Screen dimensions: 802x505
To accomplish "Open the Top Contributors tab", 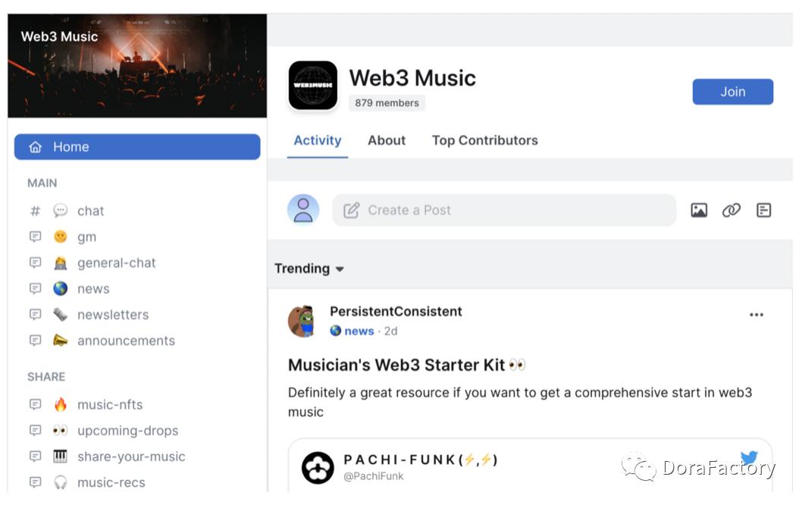I will click(484, 140).
